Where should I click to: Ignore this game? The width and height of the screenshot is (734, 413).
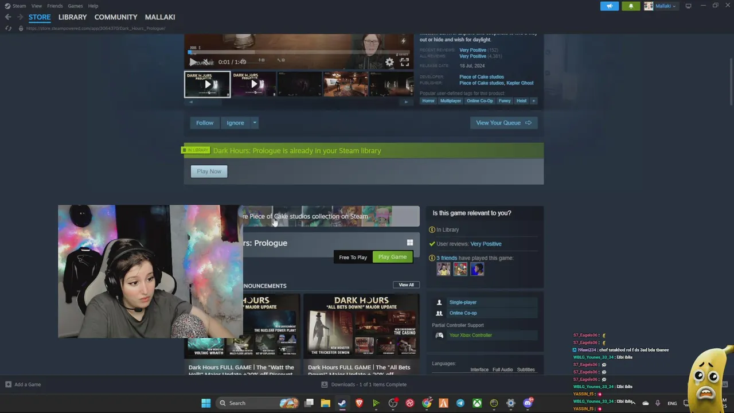(x=235, y=123)
